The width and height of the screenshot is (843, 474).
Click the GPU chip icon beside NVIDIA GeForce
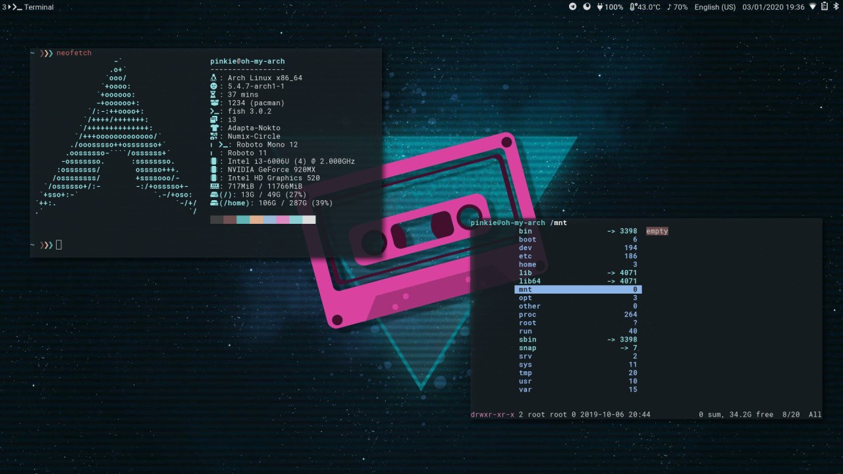coord(213,170)
